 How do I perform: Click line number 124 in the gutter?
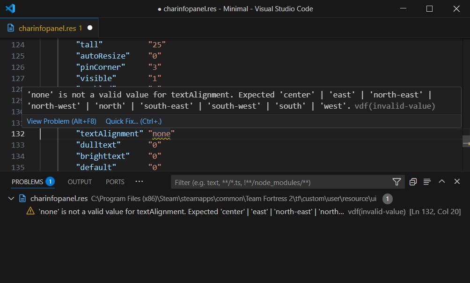tap(18, 45)
